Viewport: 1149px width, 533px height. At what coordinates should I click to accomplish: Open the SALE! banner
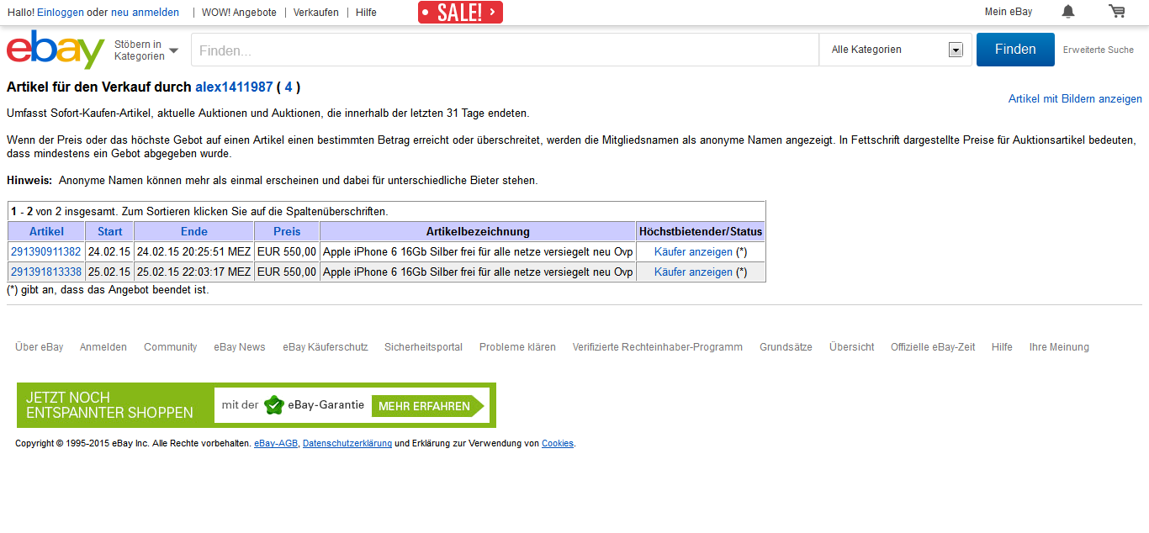(460, 12)
